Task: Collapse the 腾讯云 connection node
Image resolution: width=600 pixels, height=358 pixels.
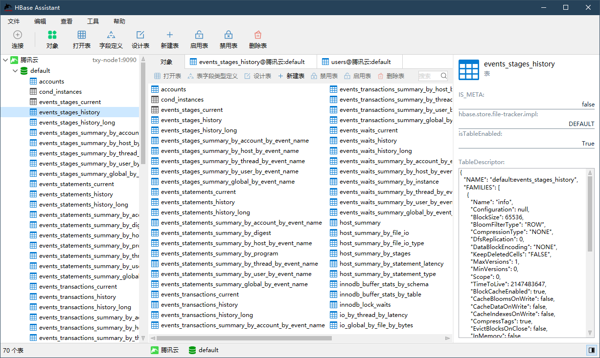Action: (x=5, y=60)
